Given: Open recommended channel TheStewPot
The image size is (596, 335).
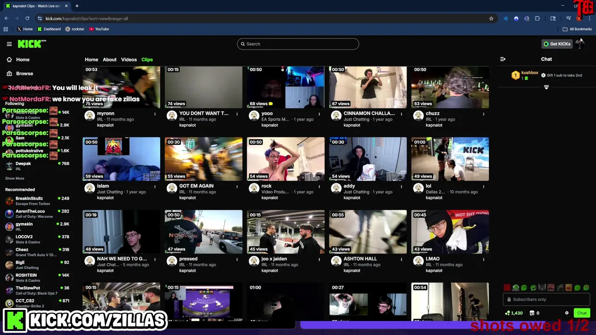Looking at the screenshot, I should (37, 290).
